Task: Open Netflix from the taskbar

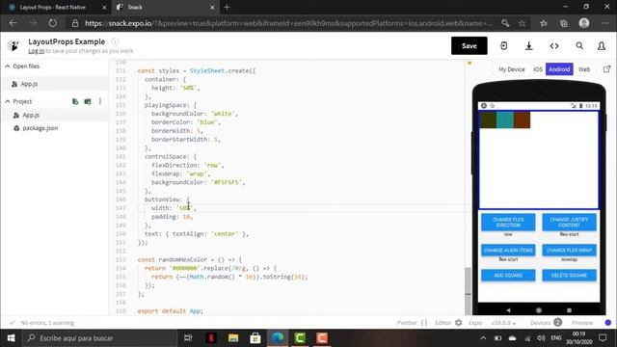Action: pos(211,338)
